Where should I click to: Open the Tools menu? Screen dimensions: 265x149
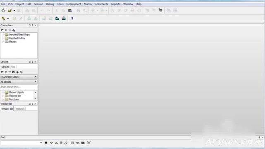tap(60, 4)
